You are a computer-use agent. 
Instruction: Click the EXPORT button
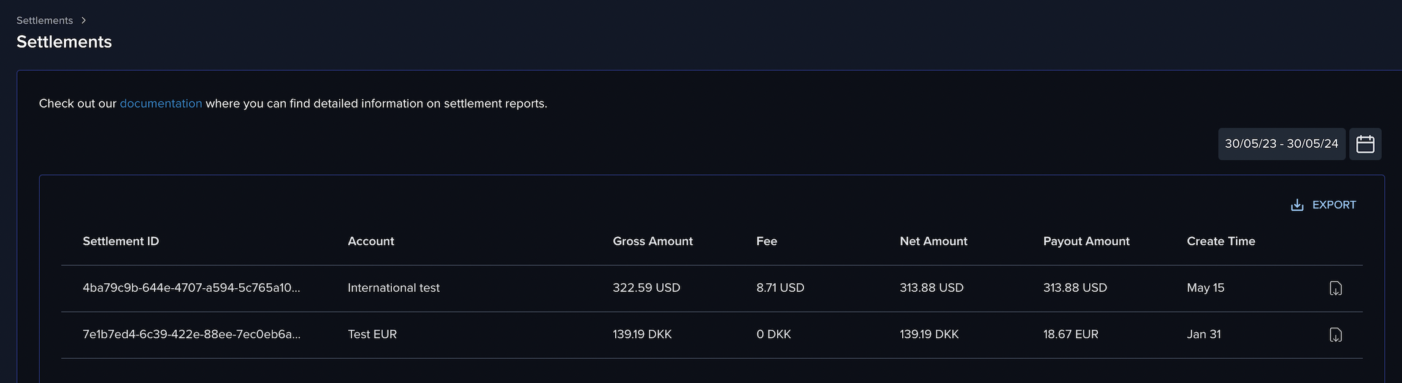(1323, 205)
